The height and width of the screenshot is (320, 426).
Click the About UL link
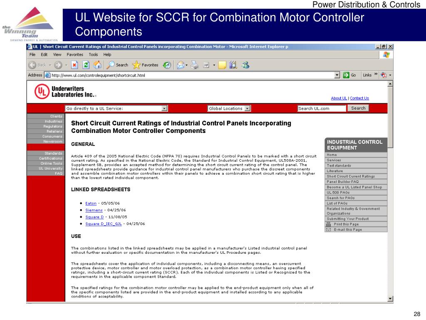(x=339, y=98)
